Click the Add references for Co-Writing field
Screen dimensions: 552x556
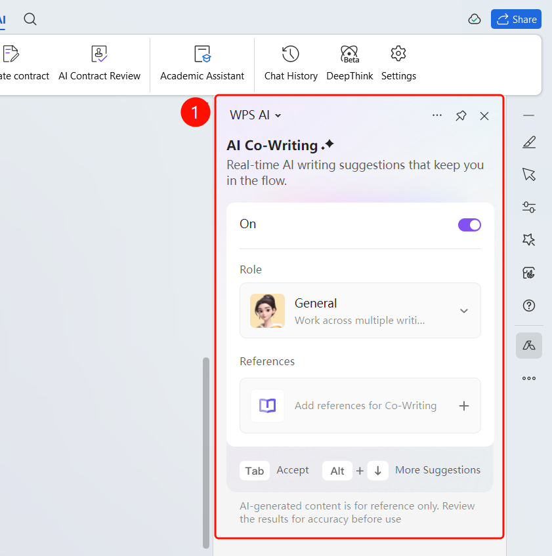click(360, 406)
